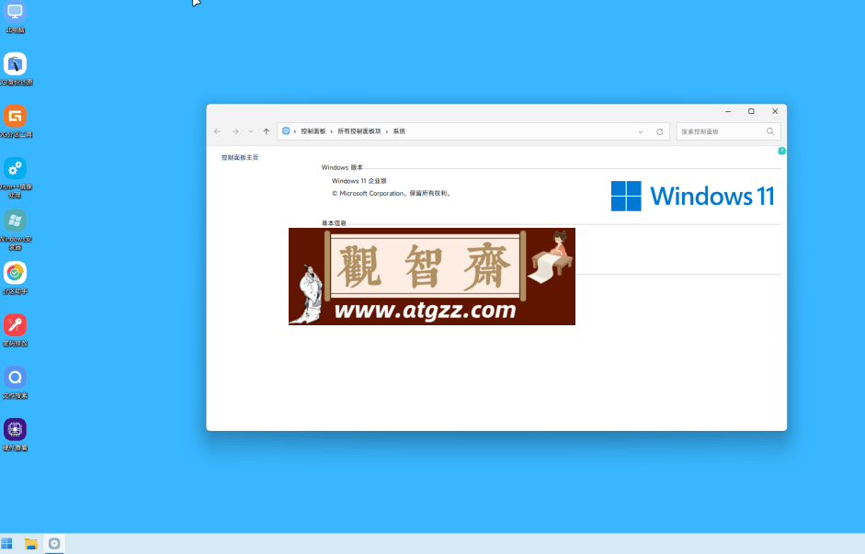Image resolution: width=865 pixels, height=554 pixels.
Task: Click the 控制面板 breadcrumb
Action: (x=313, y=131)
